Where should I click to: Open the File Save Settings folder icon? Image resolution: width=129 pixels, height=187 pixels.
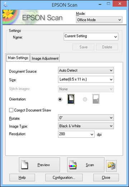click(111, 166)
